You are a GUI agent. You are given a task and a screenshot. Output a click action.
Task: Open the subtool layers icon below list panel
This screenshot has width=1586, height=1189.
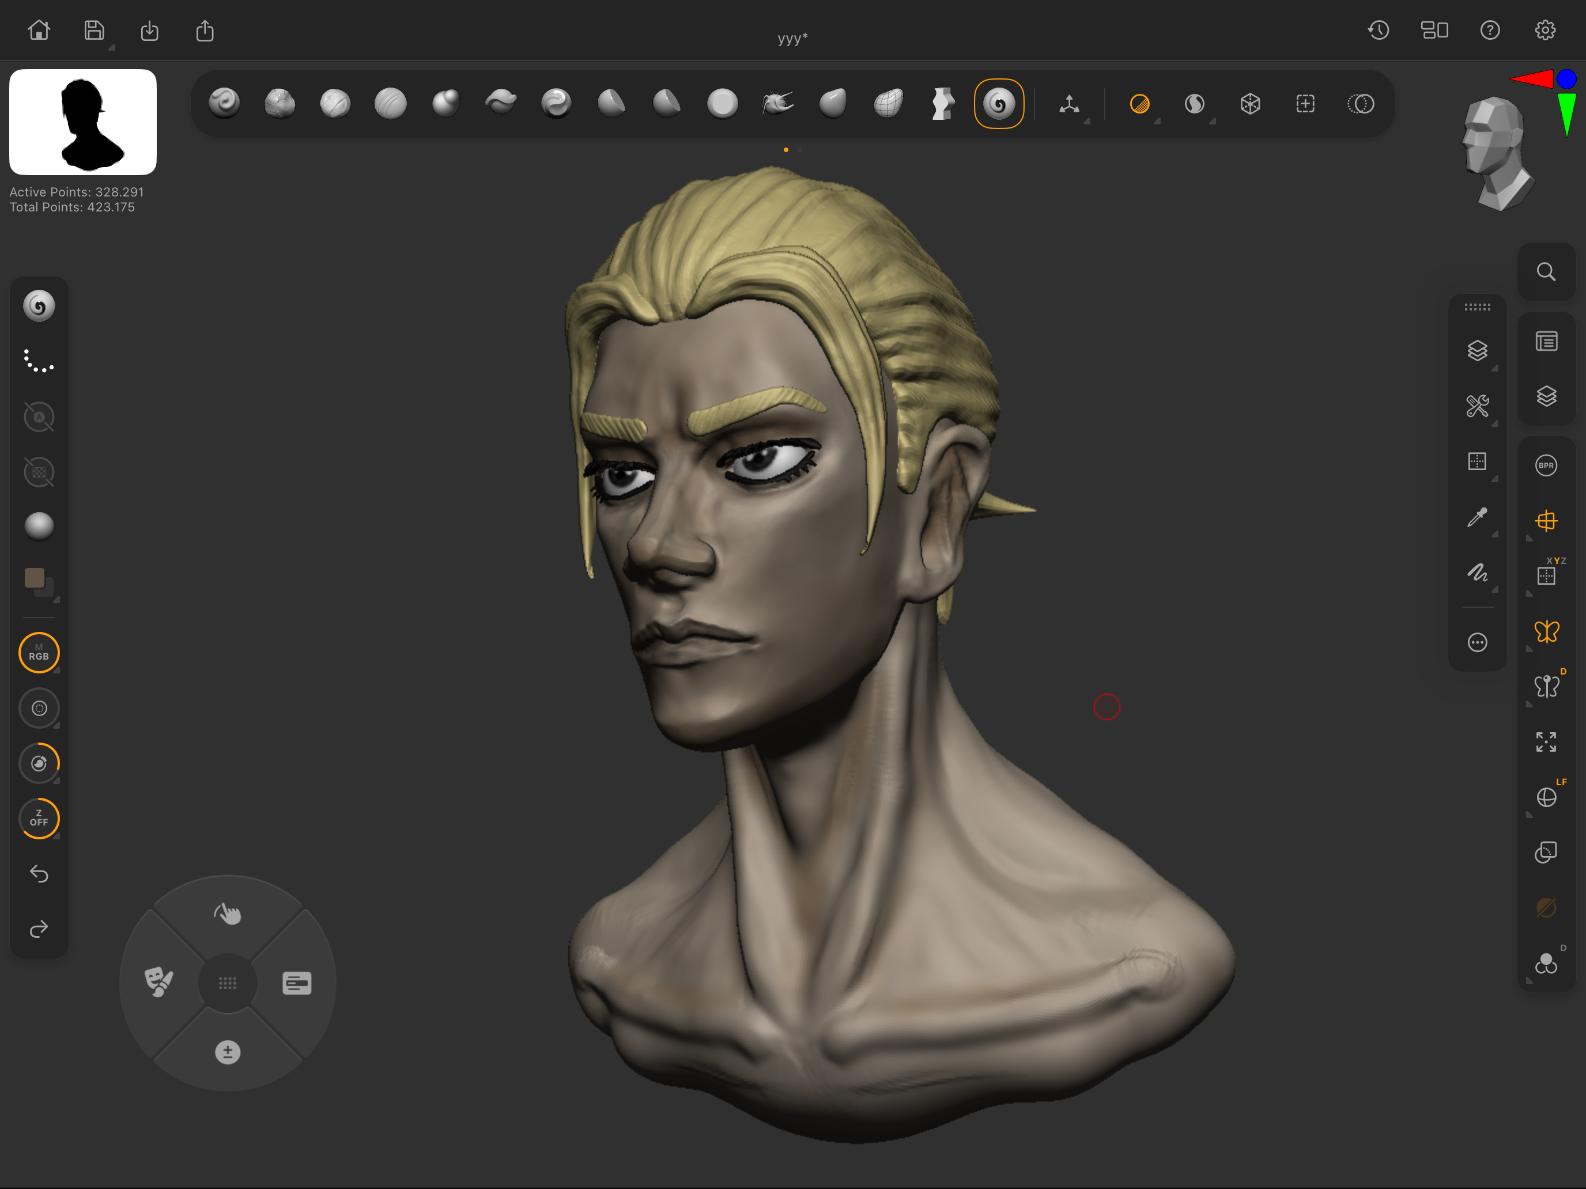click(1546, 396)
